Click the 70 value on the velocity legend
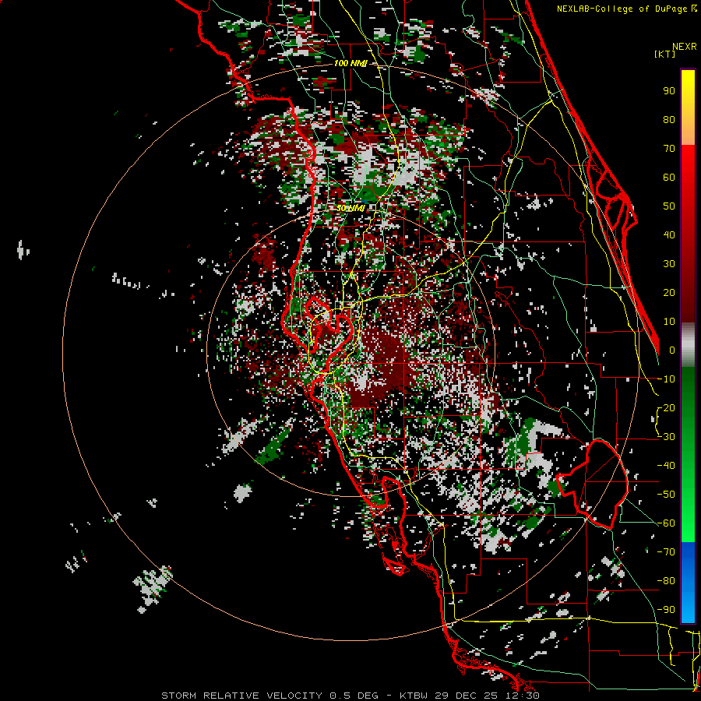Screen dimensions: 701x701 (x=669, y=149)
